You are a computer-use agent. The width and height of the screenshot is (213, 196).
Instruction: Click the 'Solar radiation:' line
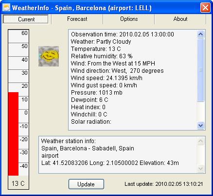[x=91, y=122]
